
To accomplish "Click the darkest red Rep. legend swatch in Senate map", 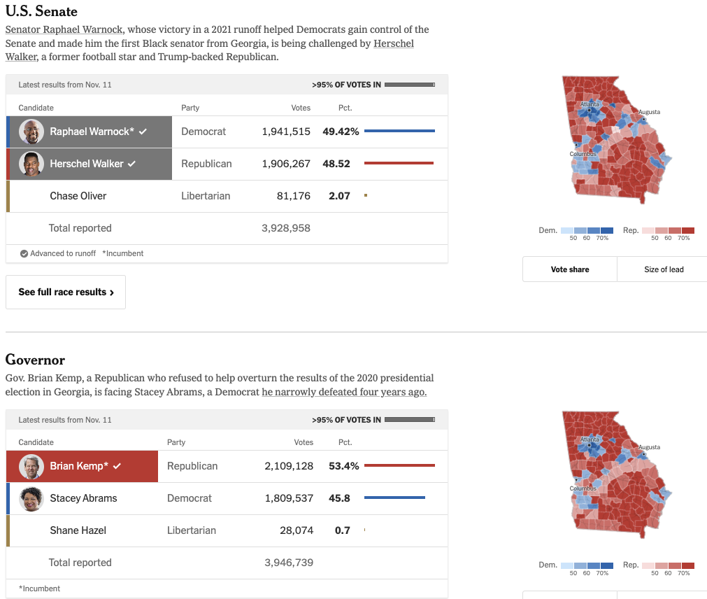I will coord(688,230).
